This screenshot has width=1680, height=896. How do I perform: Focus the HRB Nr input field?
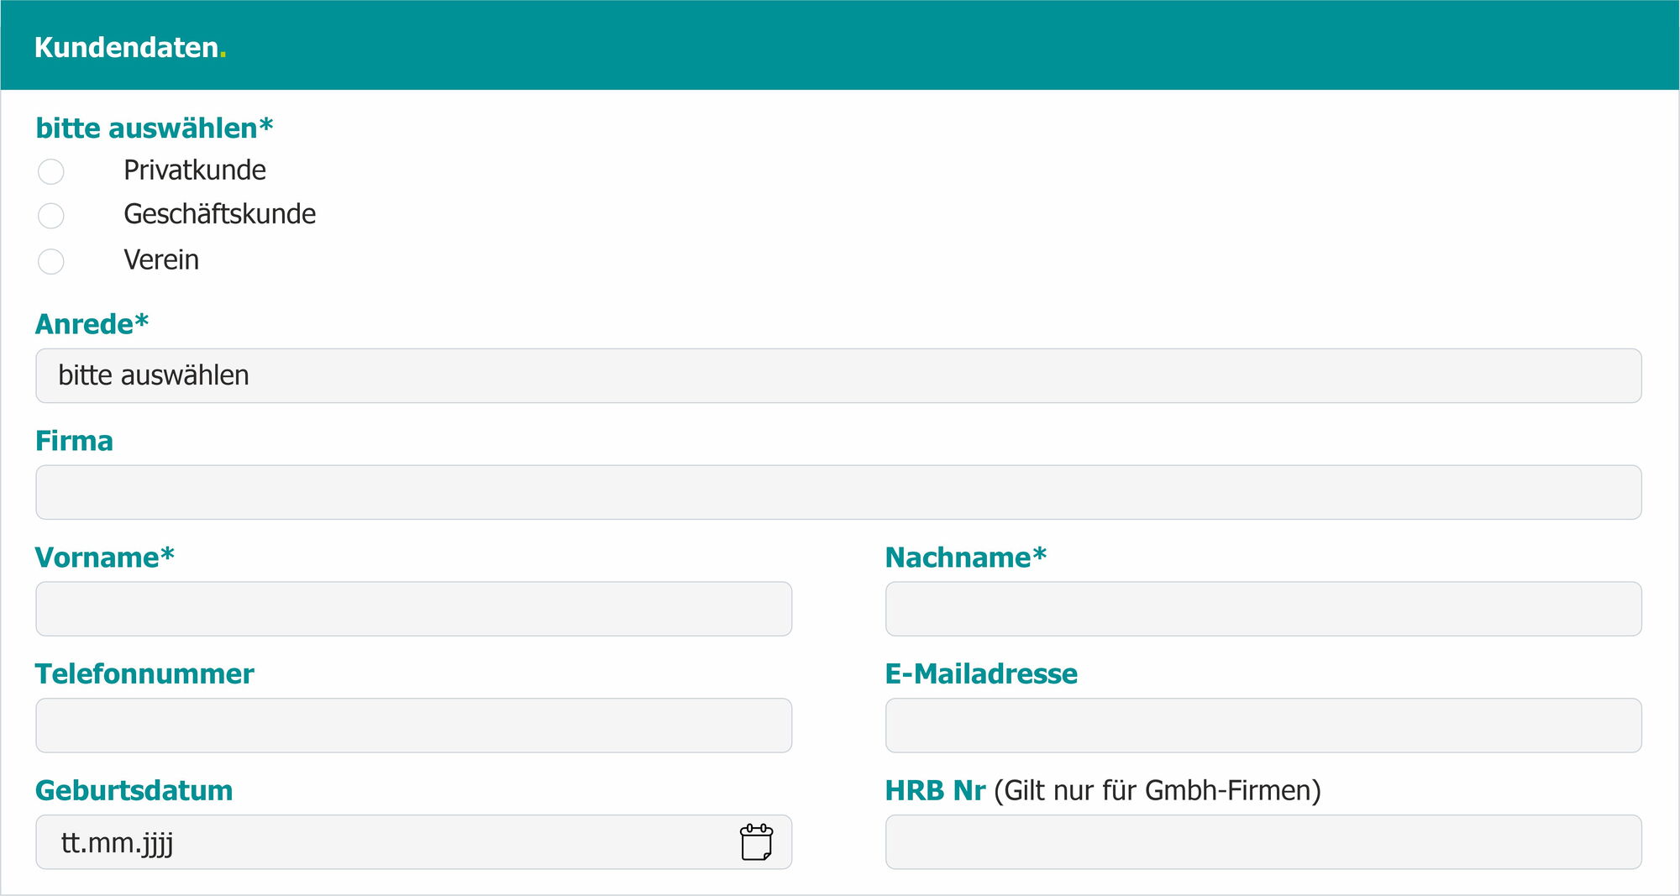click(1263, 842)
